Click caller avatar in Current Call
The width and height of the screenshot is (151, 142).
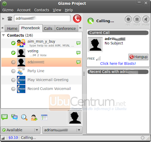point(95,45)
